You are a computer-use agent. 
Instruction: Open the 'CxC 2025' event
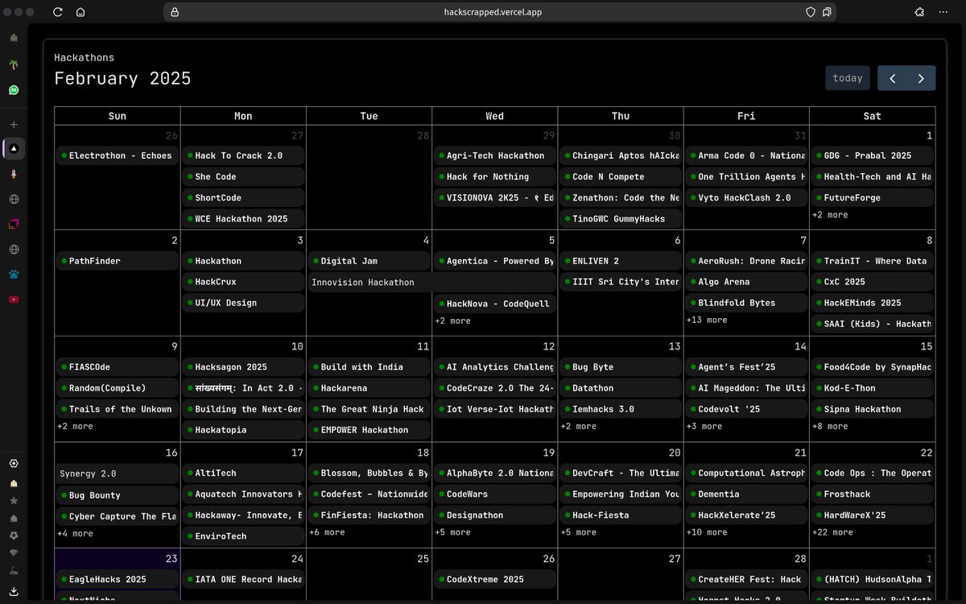click(872, 282)
